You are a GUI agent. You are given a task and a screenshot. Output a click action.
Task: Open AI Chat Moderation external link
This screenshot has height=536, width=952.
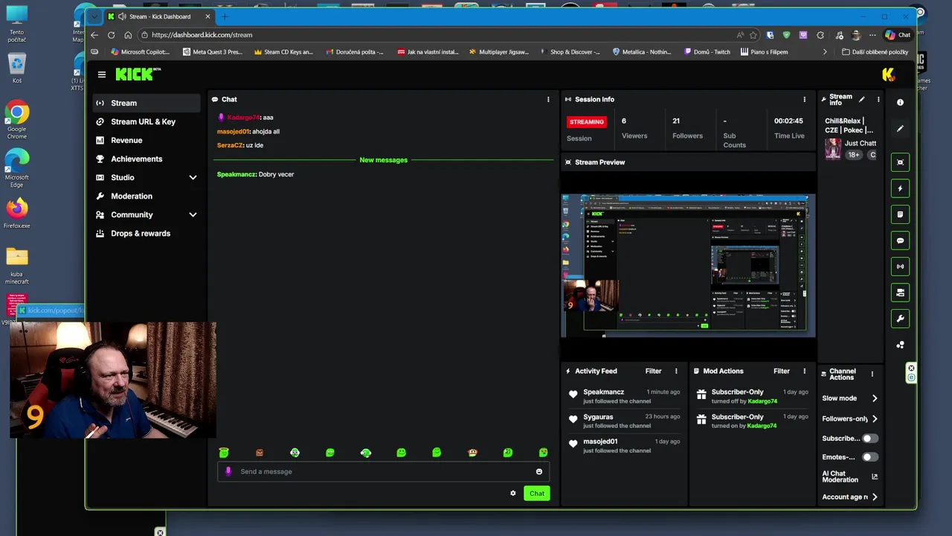pyautogui.click(x=875, y=476)
